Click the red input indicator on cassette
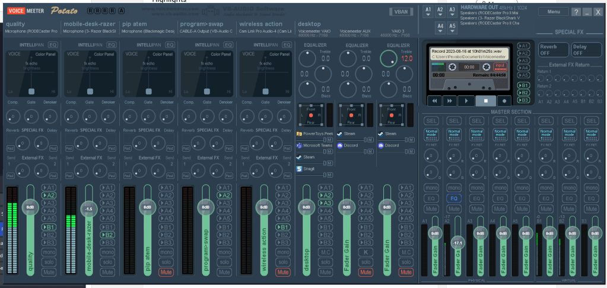607x288 pixels. (x=501, y=66)
